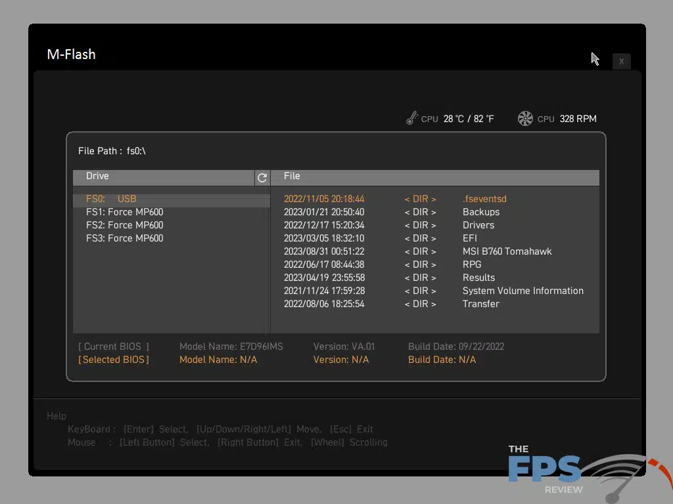
Task: Click Model Name: N/A text
Action: tap(218, 360)
